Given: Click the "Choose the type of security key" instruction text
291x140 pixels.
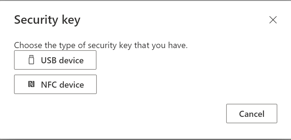Looking at the screenshot, I should point(101,45).
